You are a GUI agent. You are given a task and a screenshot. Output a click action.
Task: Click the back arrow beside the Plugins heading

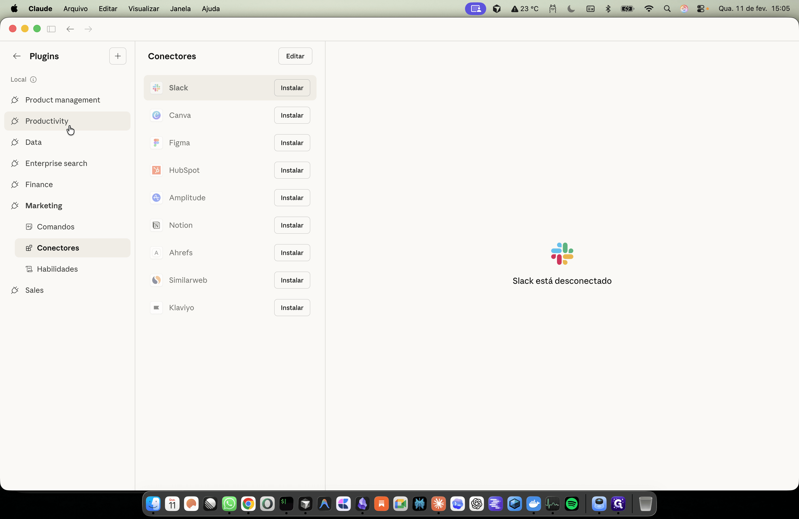(x=17, y=56)
